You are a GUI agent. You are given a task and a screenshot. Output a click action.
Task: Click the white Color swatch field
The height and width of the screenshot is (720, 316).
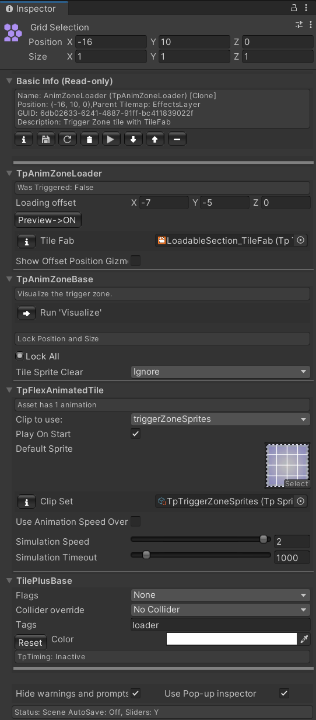pos(231,639)
